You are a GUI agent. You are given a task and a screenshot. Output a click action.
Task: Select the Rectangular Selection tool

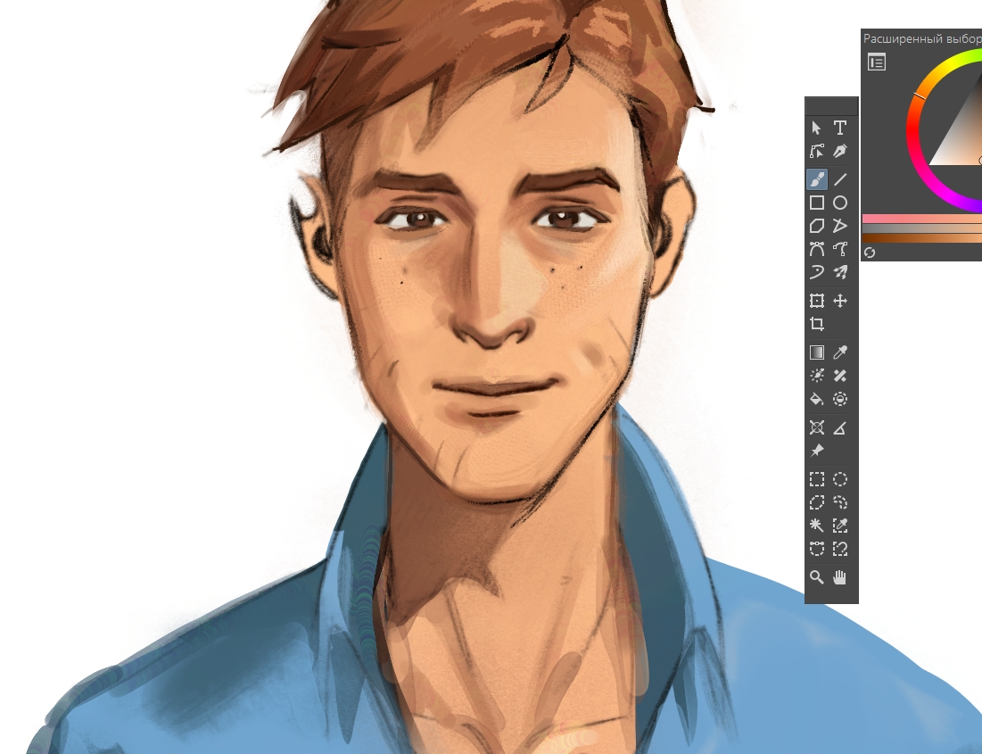[x=817, y=479]
